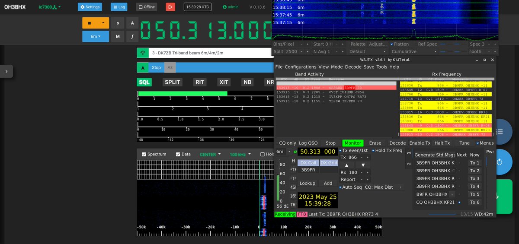The width and height of the screenshot is (519, 244).
Task: Open the File menu in WSJT-X
Action: 279,67
